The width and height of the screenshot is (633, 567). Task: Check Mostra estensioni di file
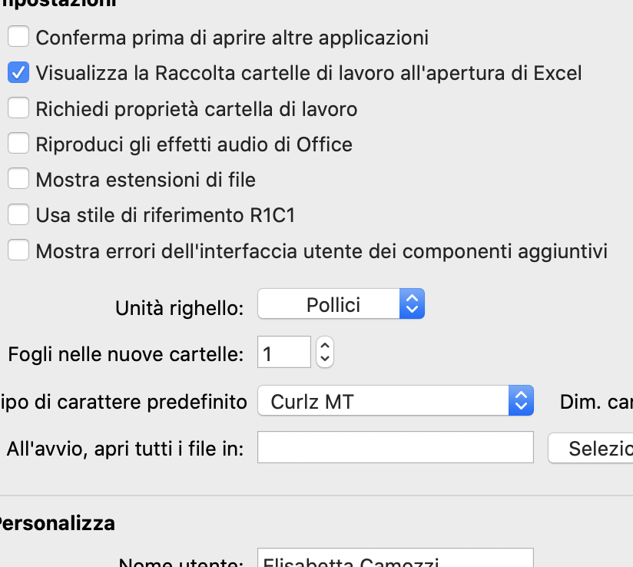tap(18, 179)
